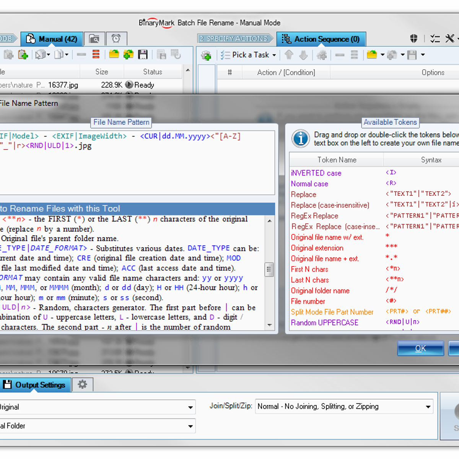Click the wrench and screwdriver tools icon

click(450, 39)
